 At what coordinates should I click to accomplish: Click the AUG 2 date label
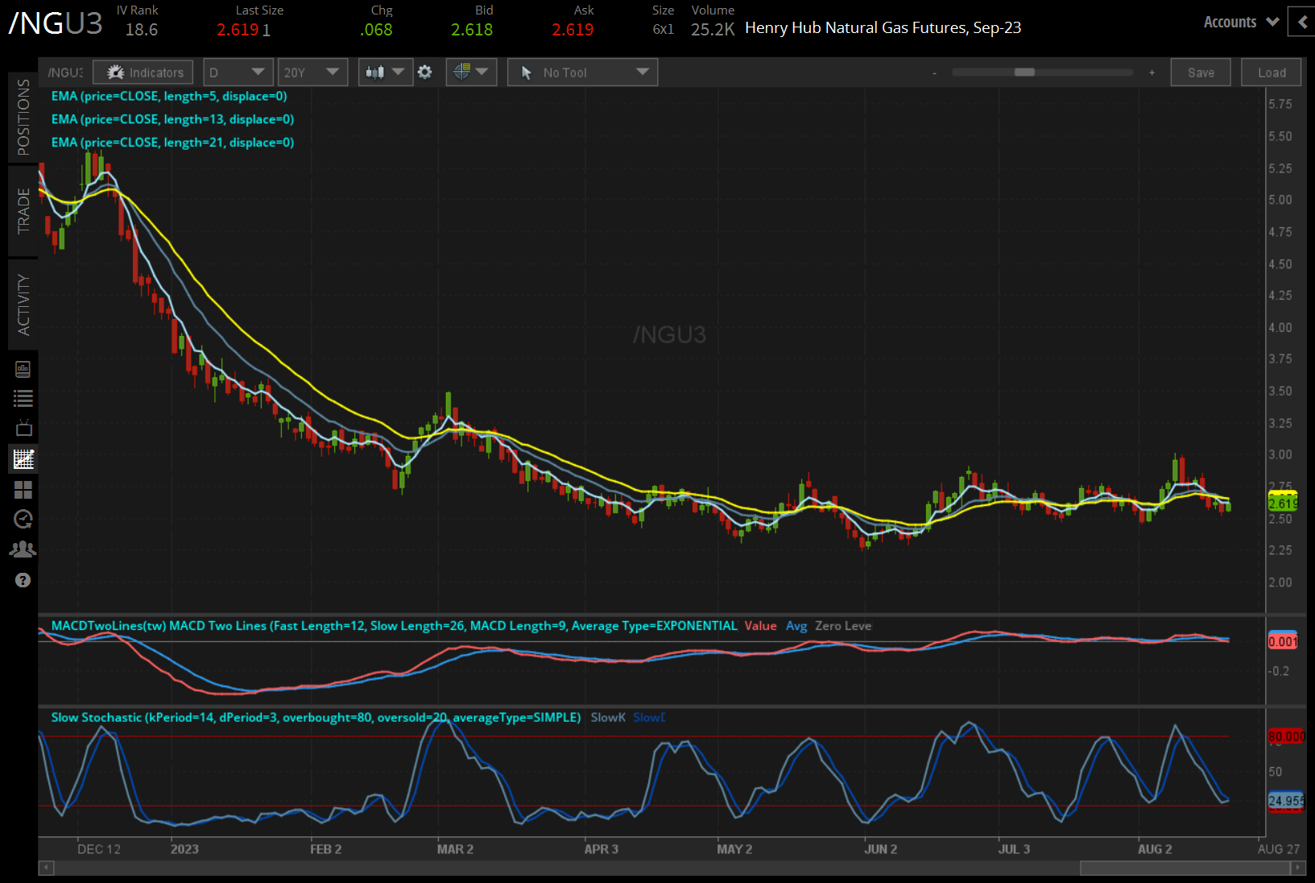(x=1155, y=849)
